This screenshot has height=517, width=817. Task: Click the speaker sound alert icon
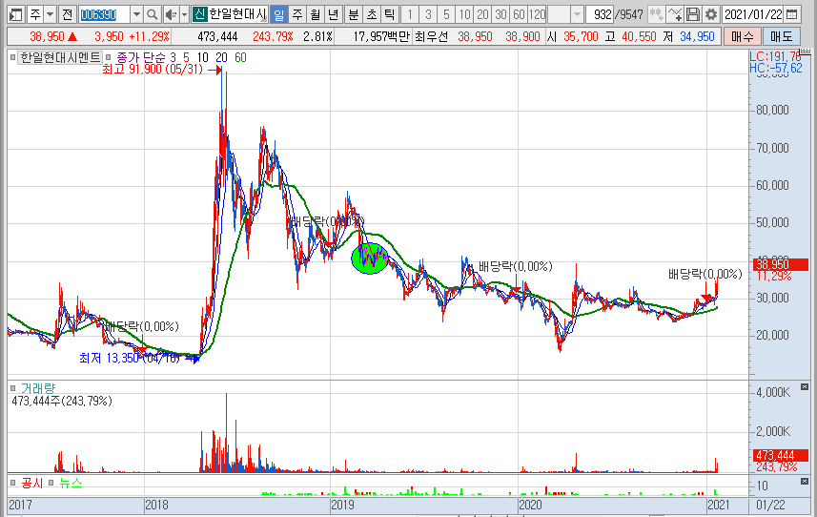click(170, 14)
